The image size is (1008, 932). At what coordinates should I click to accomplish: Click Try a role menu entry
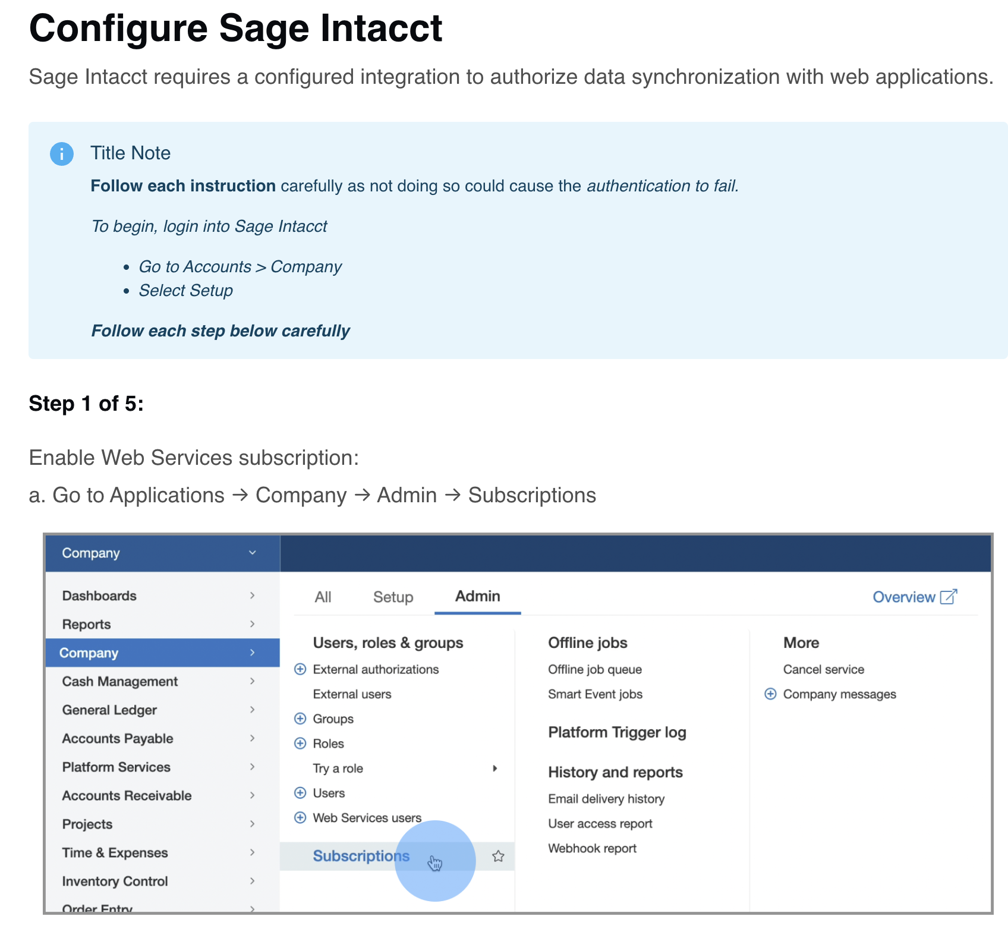(338, 769)
